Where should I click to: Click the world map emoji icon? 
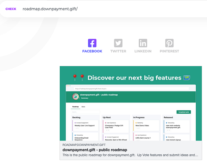coord(187,78)
